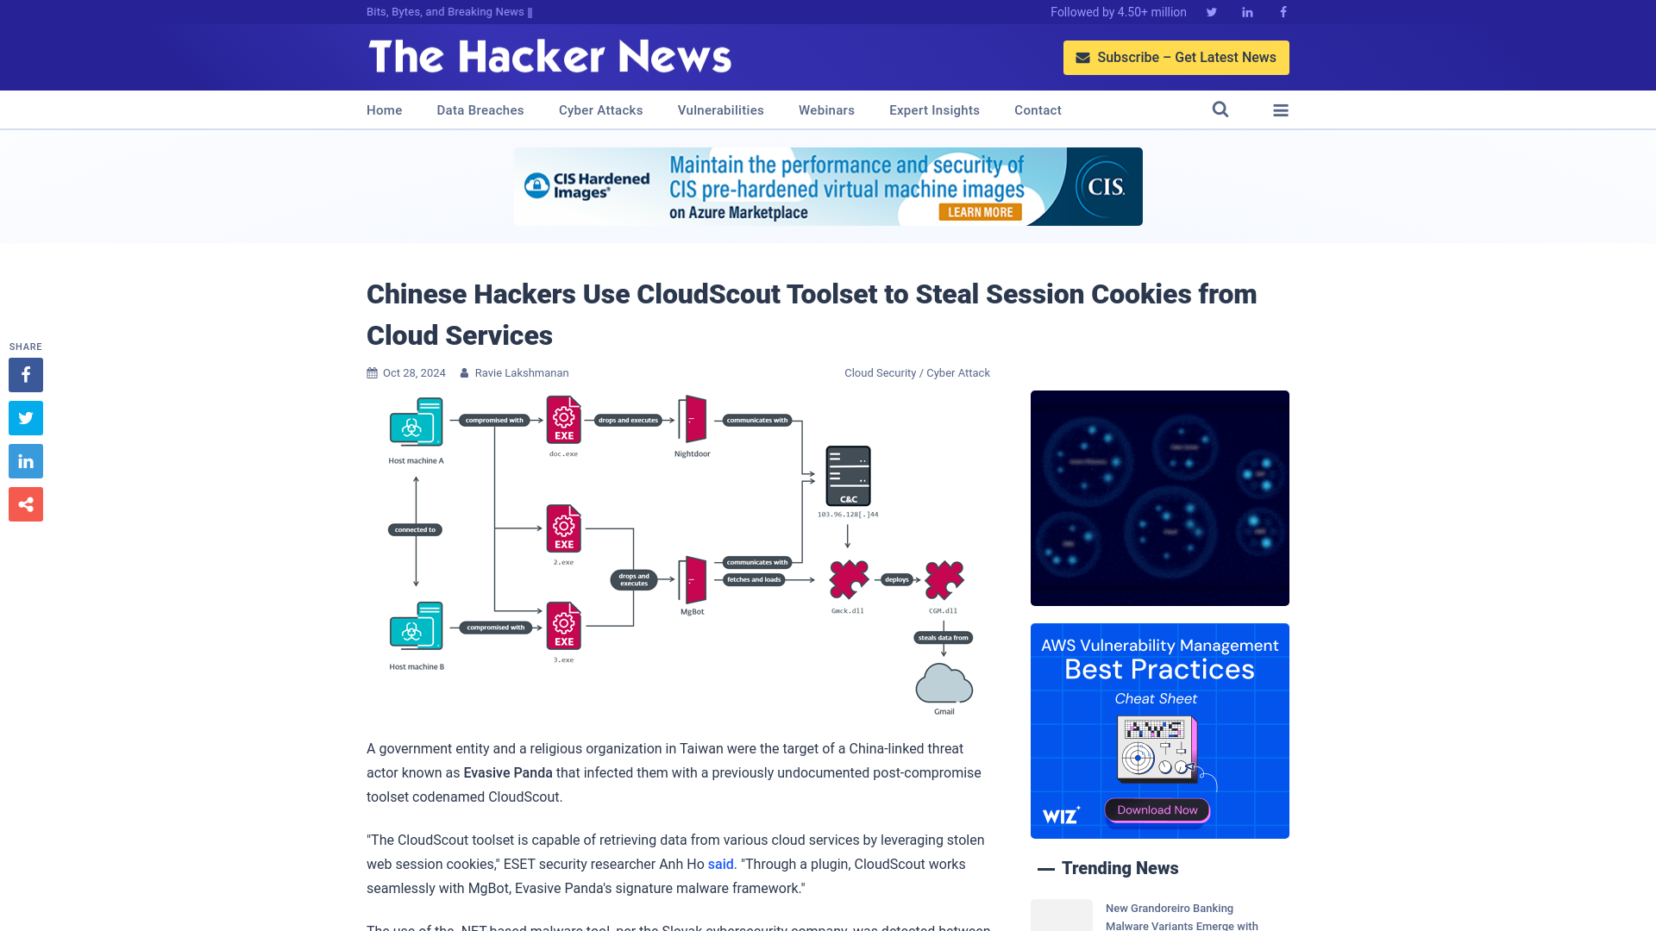Click the hamburger menu icon
This screenshot has width=1656, height=931.
(1281, 110)
